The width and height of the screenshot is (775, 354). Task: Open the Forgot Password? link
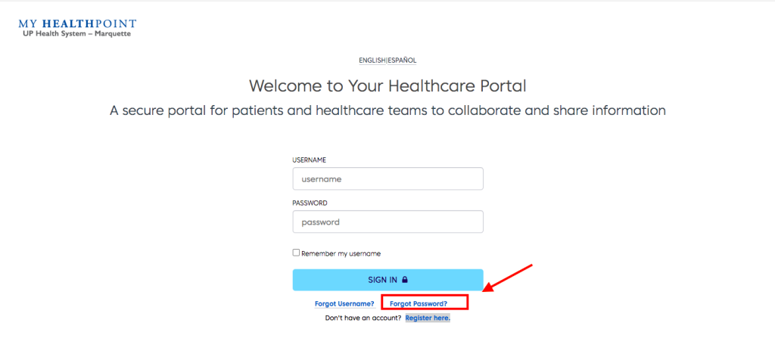419,303
